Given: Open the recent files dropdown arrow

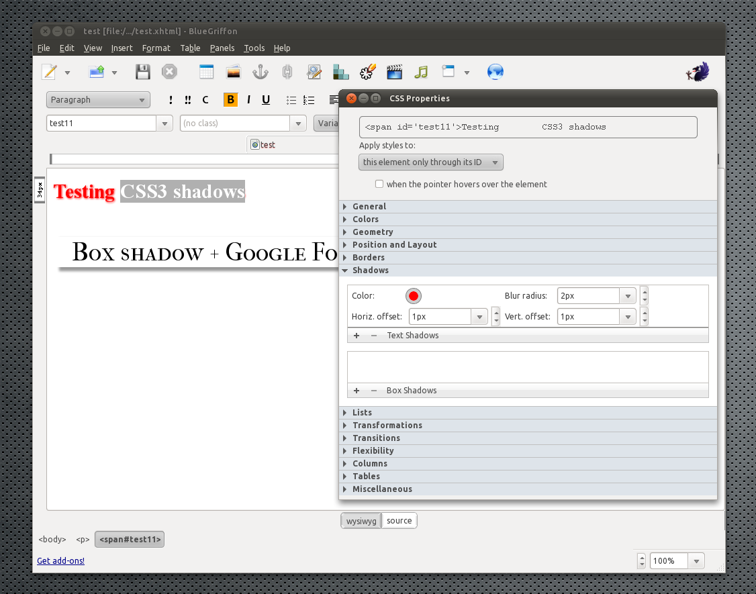Looking at the screenshot, I should point(114,72).
